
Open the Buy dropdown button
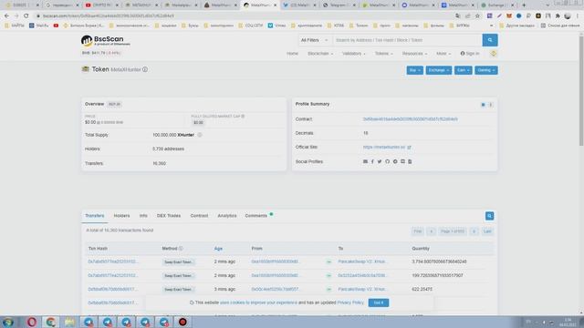[x=414, y=70]
